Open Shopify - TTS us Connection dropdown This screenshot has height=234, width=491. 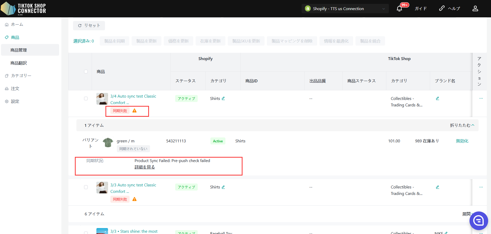345,9
